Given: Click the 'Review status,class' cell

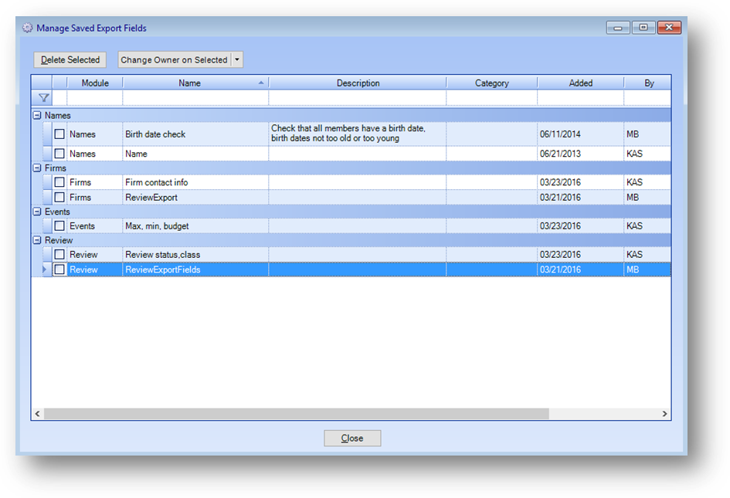Looking at the screenshot, I should point(195,255).
